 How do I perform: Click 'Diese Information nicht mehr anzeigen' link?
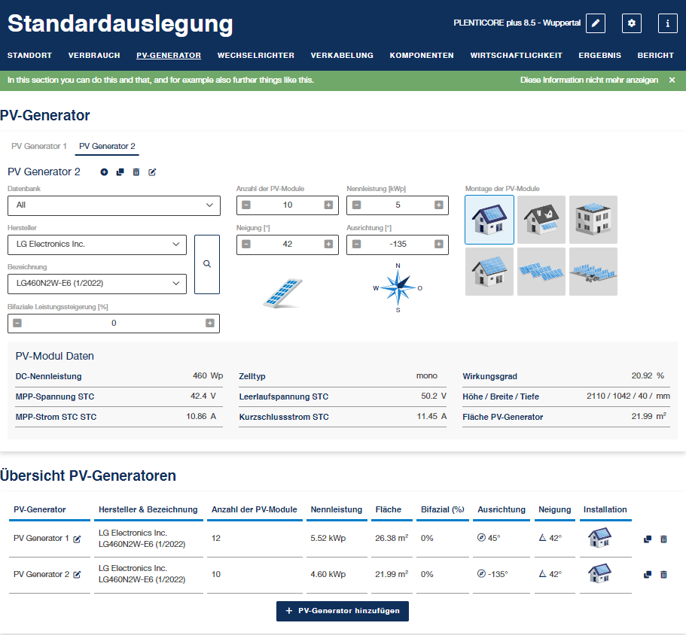tap(589, 80)
